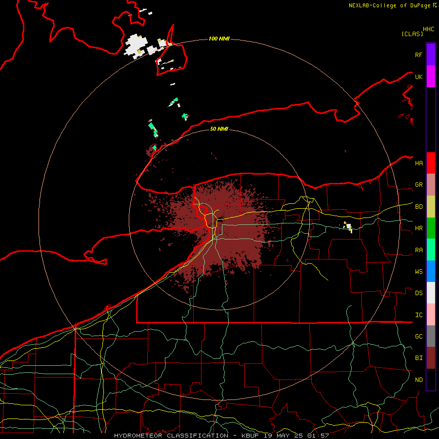Screen dimensions: 439x439
Task: Click the 50 NMI range ring label
Action: [219, 129]
